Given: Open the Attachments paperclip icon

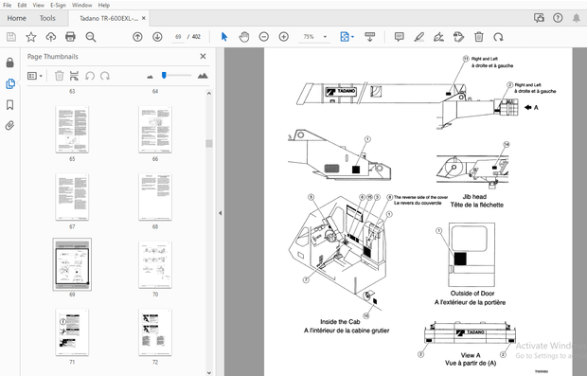Looking at the screenshot, I should point(10,125).
